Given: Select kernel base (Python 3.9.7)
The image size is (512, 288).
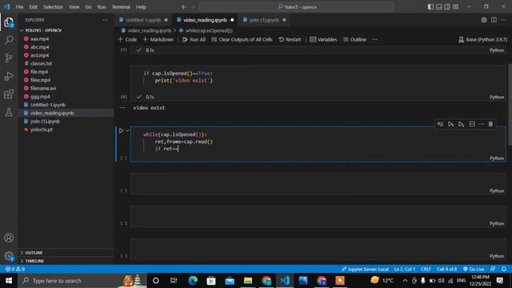Looking at the screenshot, I should (483, 39).
